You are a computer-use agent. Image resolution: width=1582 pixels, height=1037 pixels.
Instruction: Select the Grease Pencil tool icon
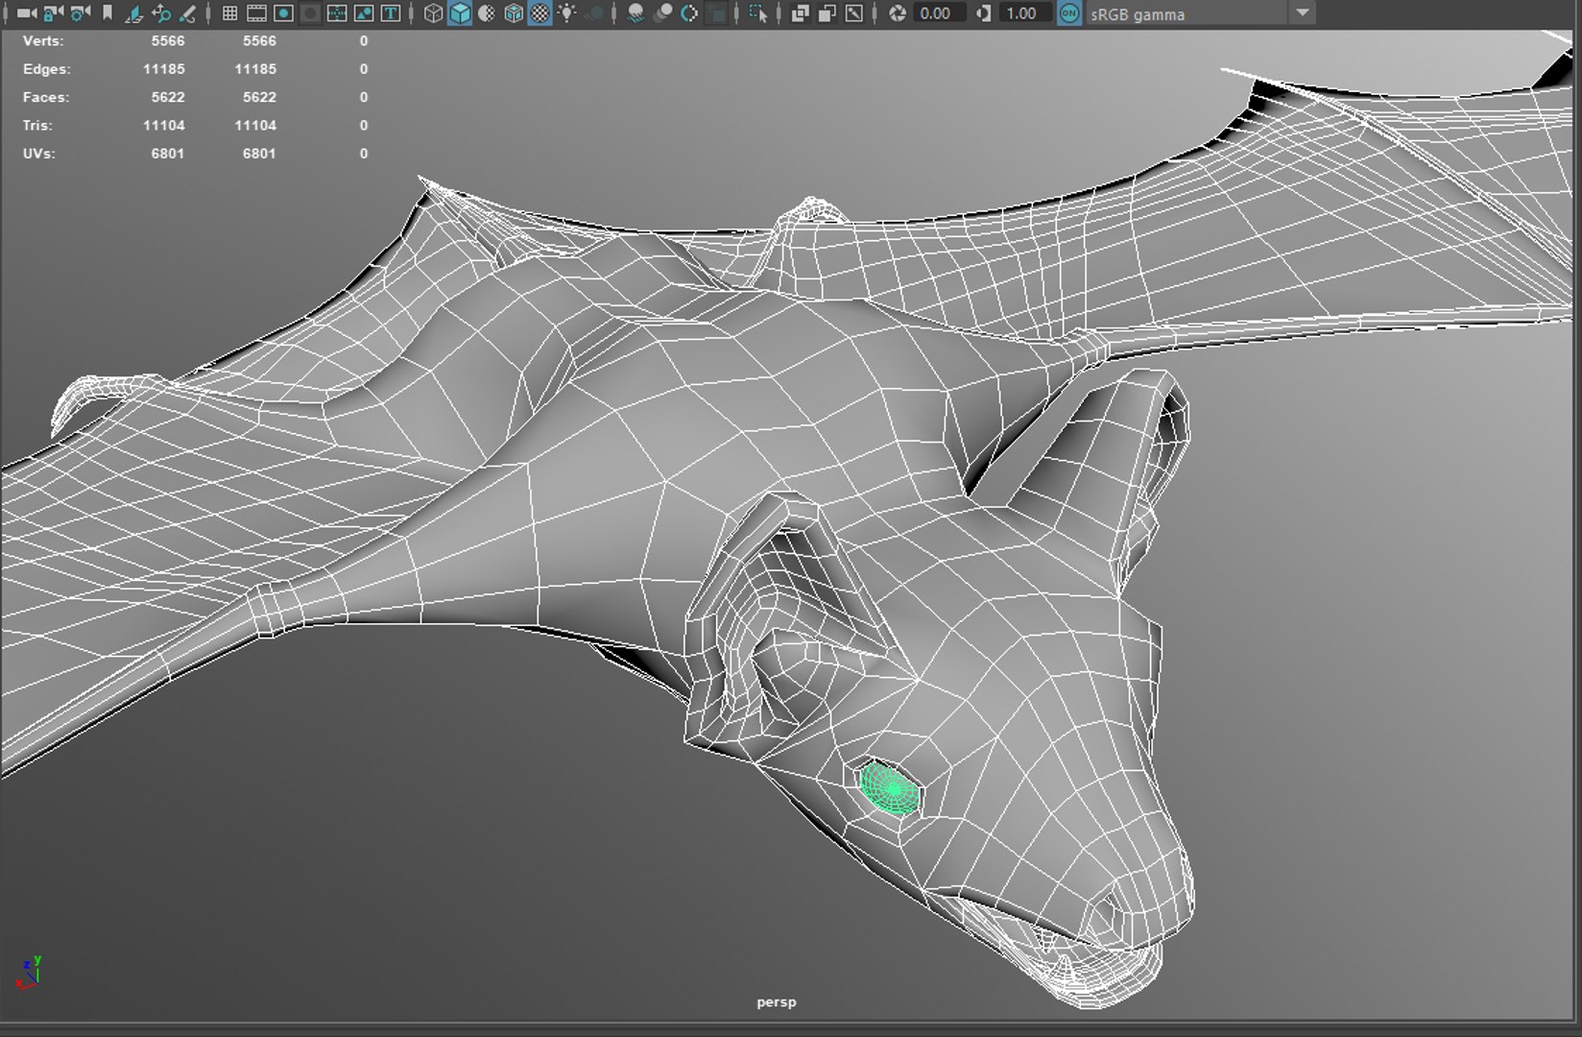188,13
